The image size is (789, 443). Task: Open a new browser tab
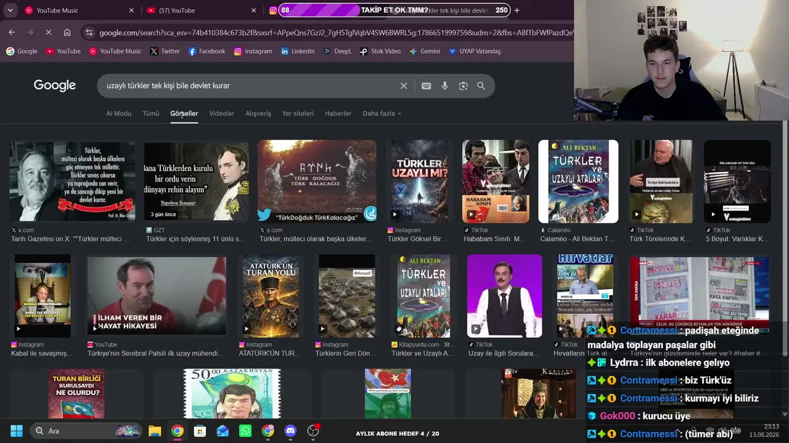click(517, 10)
